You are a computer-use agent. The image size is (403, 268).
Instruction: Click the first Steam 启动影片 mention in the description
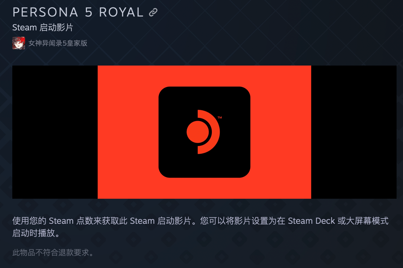161,221
